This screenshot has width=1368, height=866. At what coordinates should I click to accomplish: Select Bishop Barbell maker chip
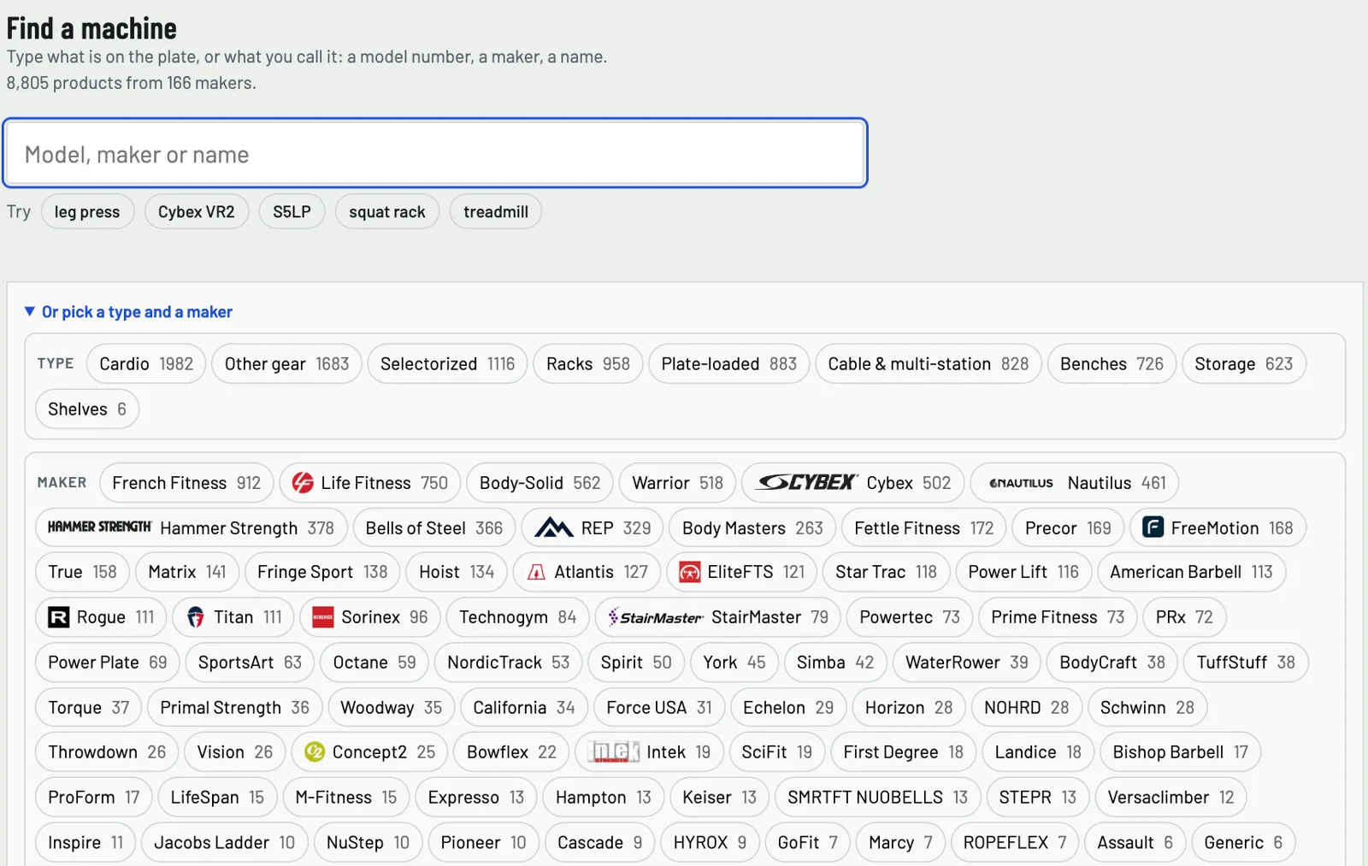(1180, 752)
